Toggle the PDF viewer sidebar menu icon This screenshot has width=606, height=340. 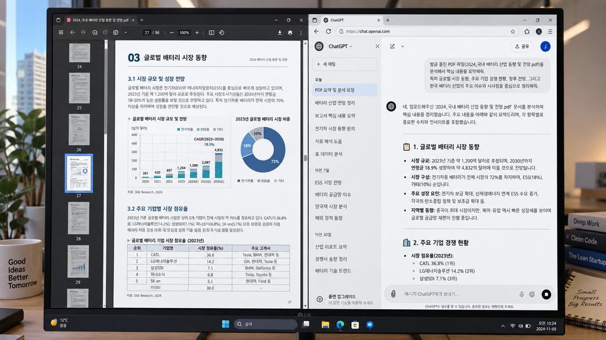[61, 33]
